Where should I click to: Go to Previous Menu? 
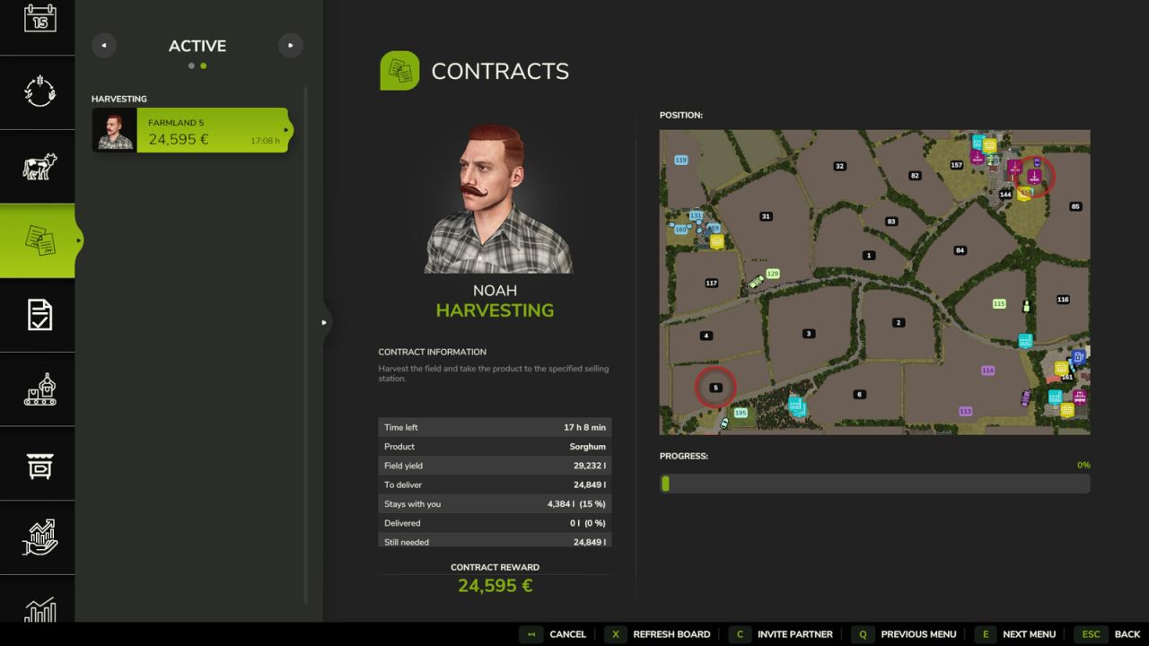pyautogui.click(x=904, y=634)
